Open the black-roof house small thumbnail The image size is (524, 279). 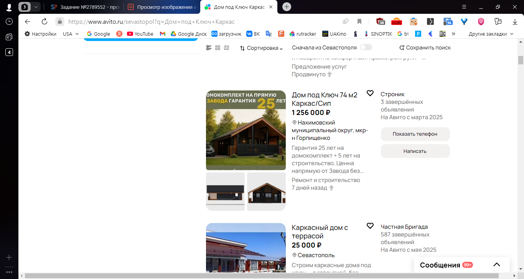coord(225,192)
